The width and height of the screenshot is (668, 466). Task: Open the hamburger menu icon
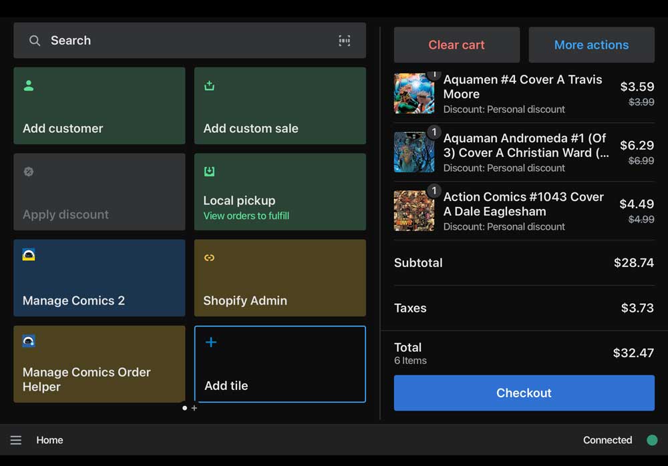click(16, 440)
